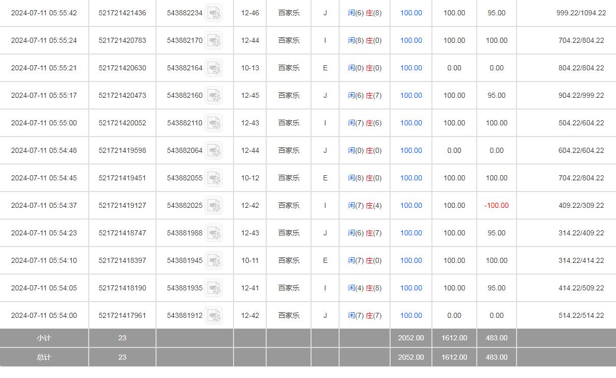Click video icon beside 543881988
616x378 pixels.
click(214, 233)
